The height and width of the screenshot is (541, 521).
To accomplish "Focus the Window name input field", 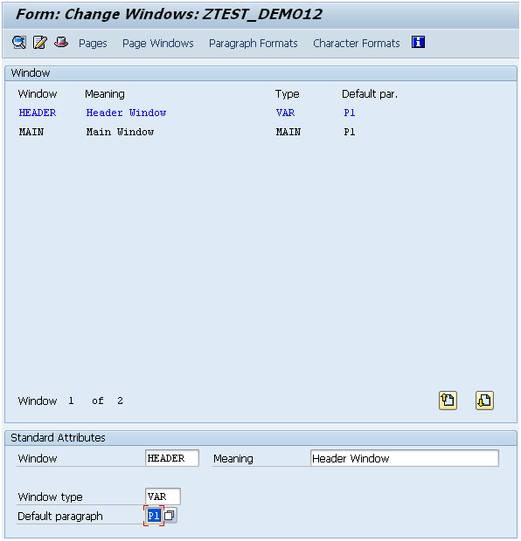I will (172, 458).
